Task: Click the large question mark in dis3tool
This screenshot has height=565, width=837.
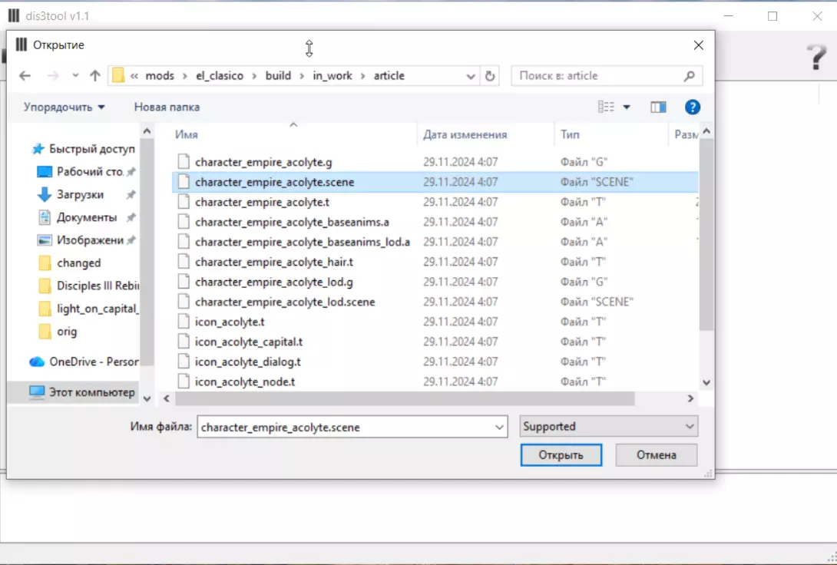Action: tap(816, 58)
